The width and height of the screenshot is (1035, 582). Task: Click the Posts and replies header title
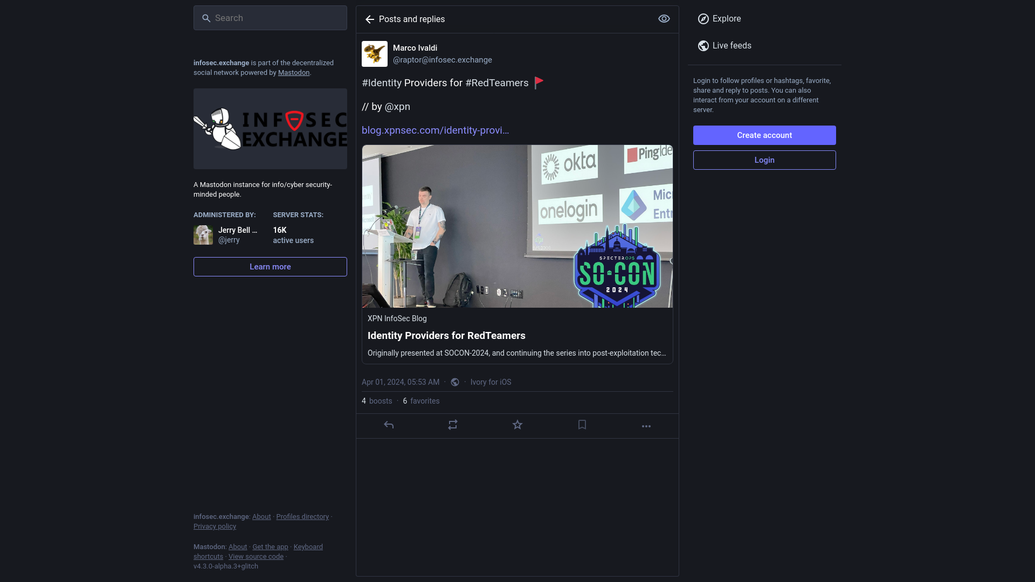pos(412,19)
